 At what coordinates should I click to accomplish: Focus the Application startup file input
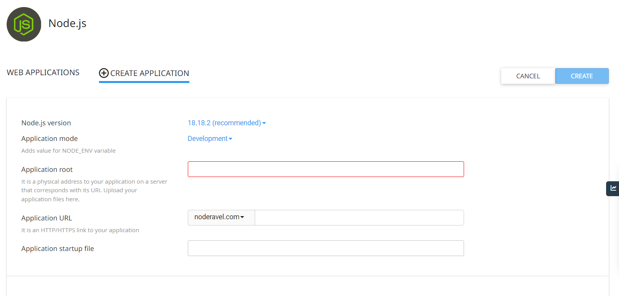tap(326, 248)
